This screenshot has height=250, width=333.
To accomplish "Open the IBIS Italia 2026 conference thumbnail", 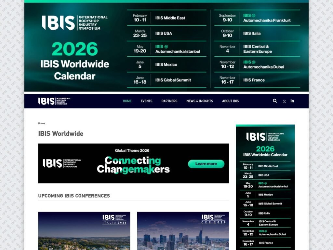I will 84,231.
